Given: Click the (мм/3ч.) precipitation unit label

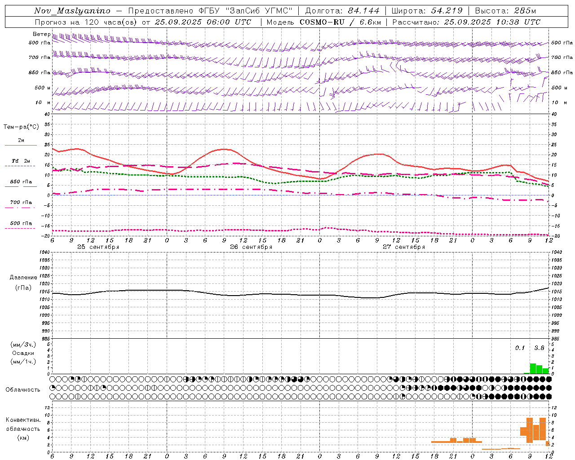Looking at the screenshot, I should point(24,345).
